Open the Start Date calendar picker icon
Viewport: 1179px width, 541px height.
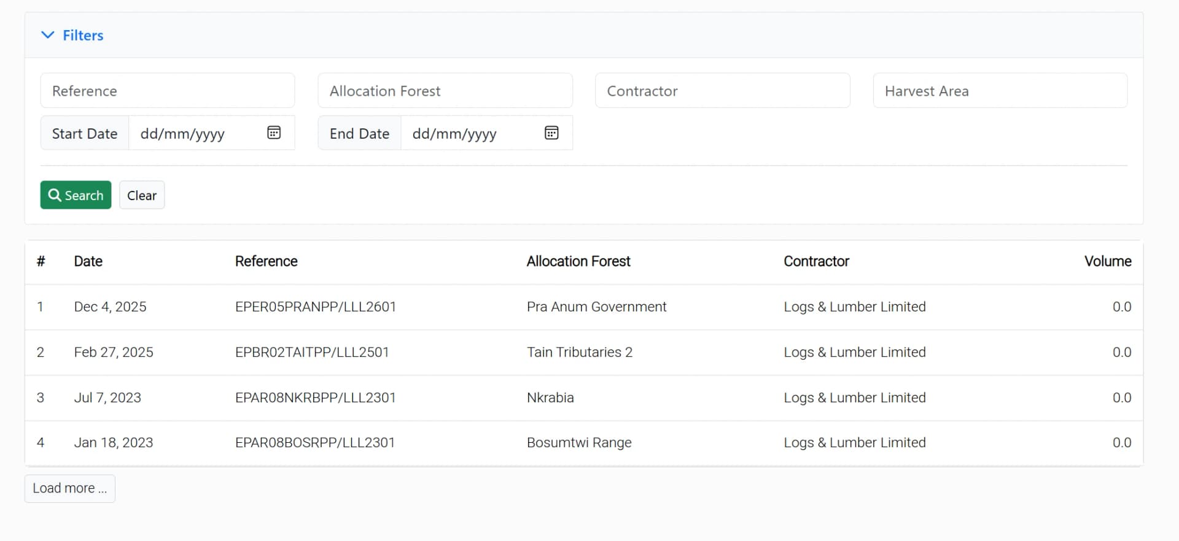(274, 133)
